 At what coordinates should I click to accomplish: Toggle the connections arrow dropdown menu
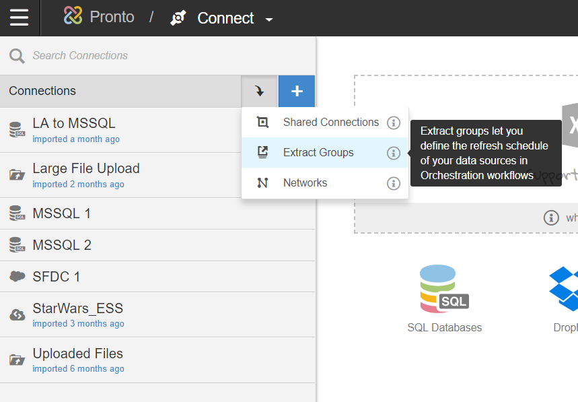(x=260, y=91)
